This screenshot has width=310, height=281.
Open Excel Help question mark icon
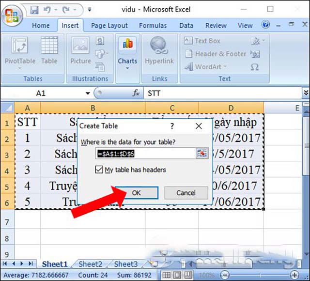(265, 25)
